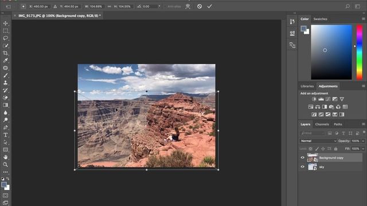
Task: Switch to the Libraries tab
Action: click(307, 86)
